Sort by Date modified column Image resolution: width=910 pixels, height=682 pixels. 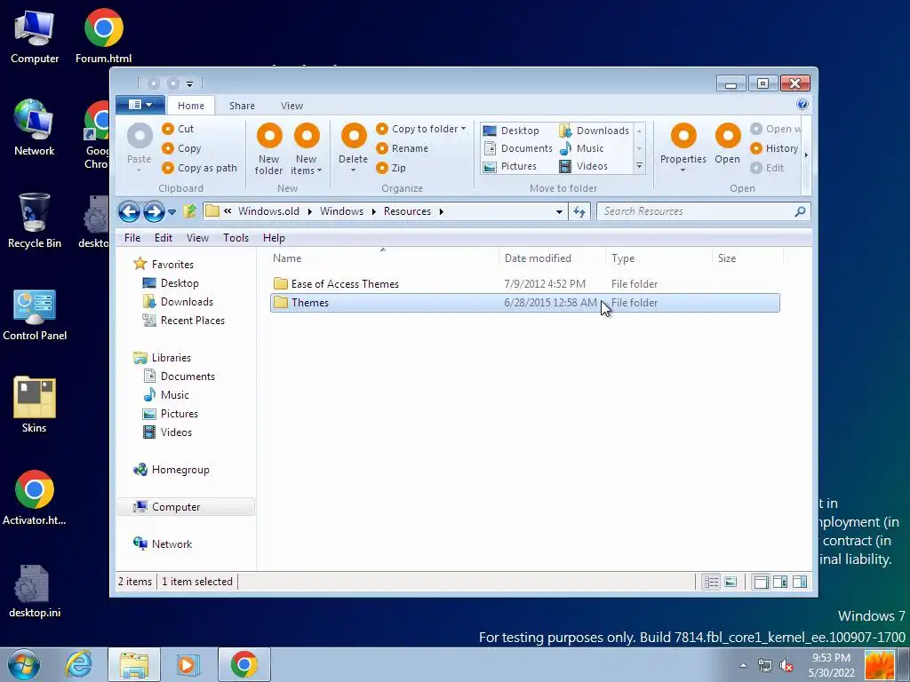pos(551,258)
